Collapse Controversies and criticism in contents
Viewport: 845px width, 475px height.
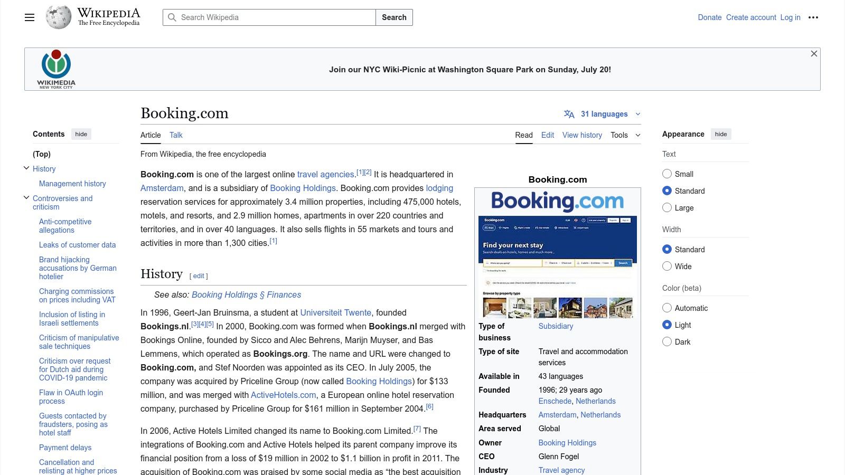(26, 197)
